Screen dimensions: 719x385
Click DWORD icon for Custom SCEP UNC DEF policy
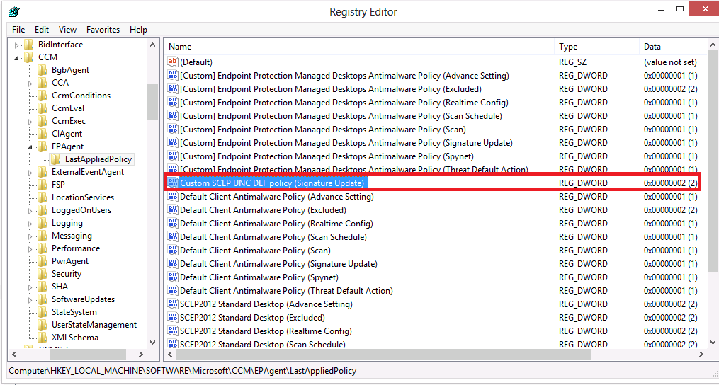click(x=172, y=183)
